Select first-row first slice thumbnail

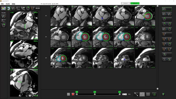tap(61, 16)
